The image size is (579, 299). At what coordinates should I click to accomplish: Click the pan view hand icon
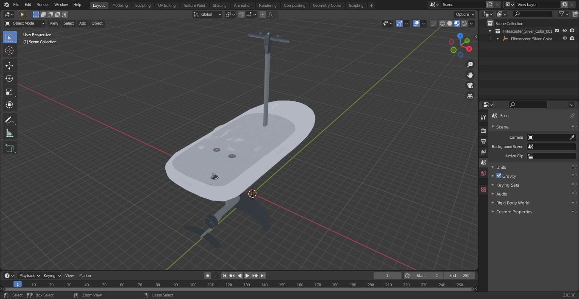coord(470,75)
